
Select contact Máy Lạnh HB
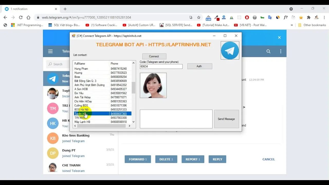click(x=82, y=122)
